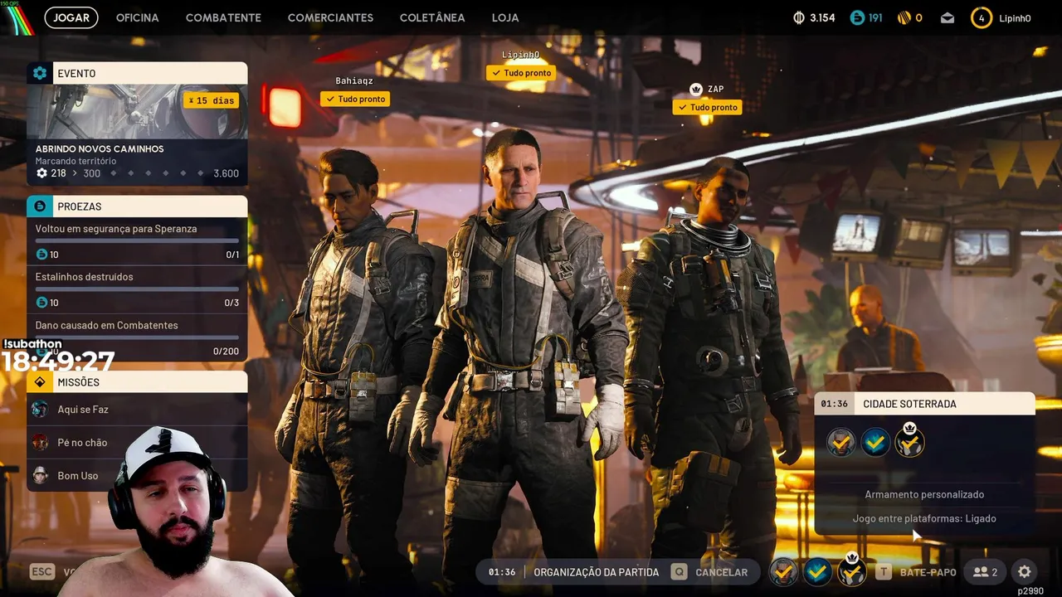Select ZAP squad leader name
Image resolution: width=1062 pixels, height=597 pixels.
point(715,89)
